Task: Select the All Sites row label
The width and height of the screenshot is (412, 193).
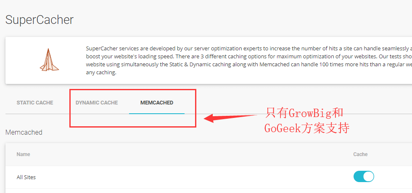Action: tap(26, 177)
